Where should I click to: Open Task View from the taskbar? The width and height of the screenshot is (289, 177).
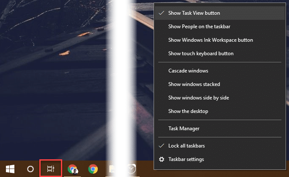(51, 169)
